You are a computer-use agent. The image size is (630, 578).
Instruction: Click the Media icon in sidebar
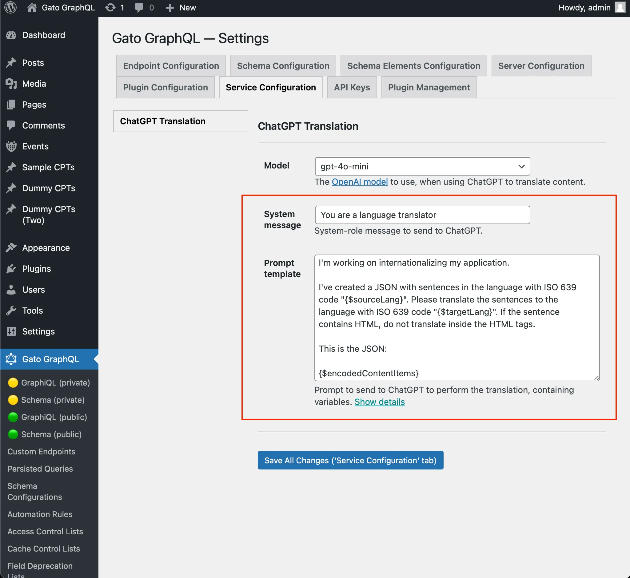click(11, 84)
